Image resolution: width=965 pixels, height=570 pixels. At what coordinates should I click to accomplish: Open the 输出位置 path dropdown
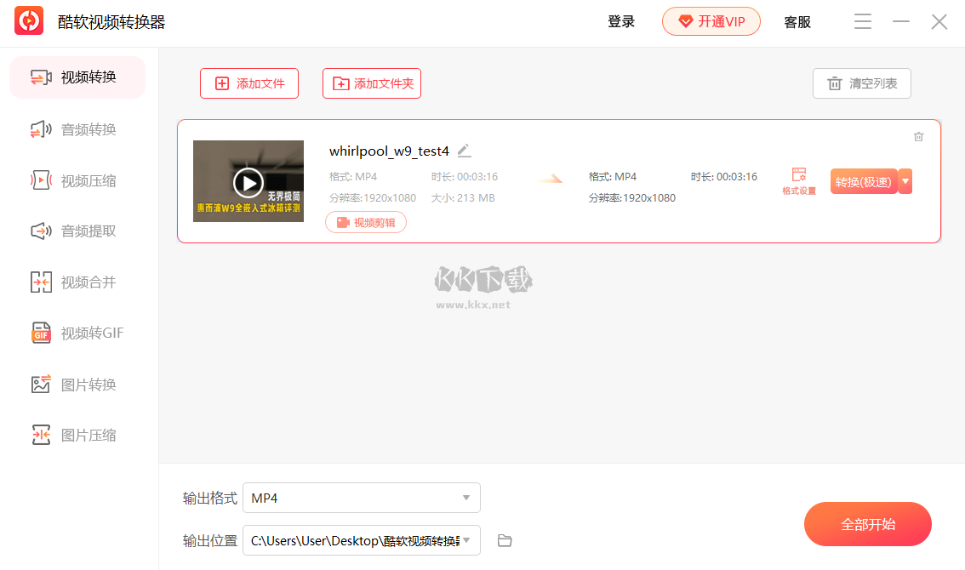pos(362,540)
